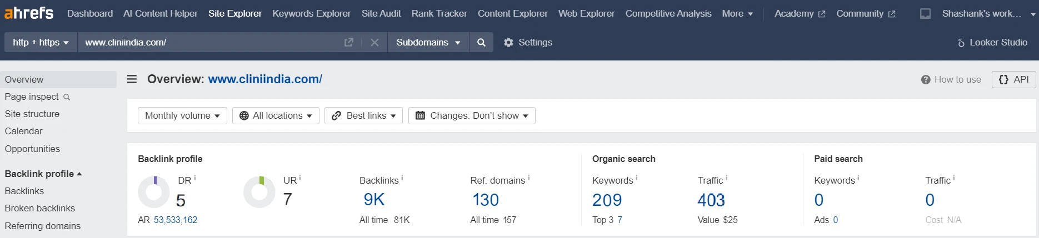Open www.cliniindia.com overview link
Screen dimensions: 1039x238
pyautogui.click(x=265, y=79)
